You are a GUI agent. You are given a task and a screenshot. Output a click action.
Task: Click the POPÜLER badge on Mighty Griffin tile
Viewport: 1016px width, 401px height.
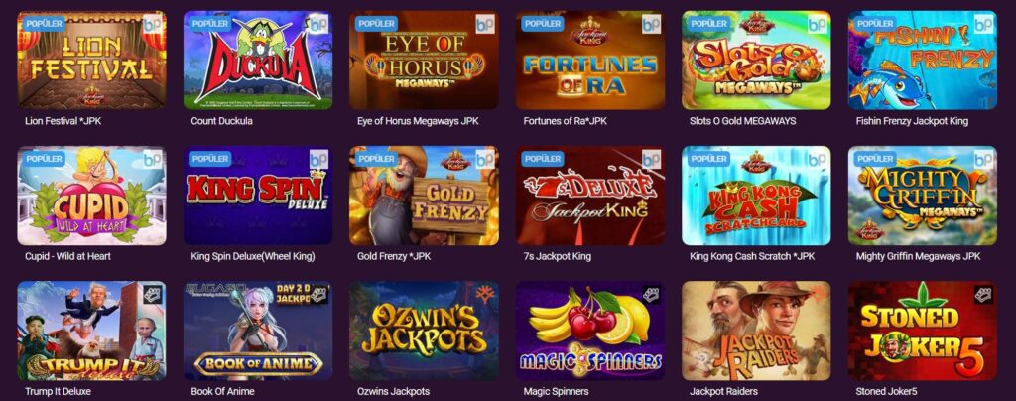point(875,159)
